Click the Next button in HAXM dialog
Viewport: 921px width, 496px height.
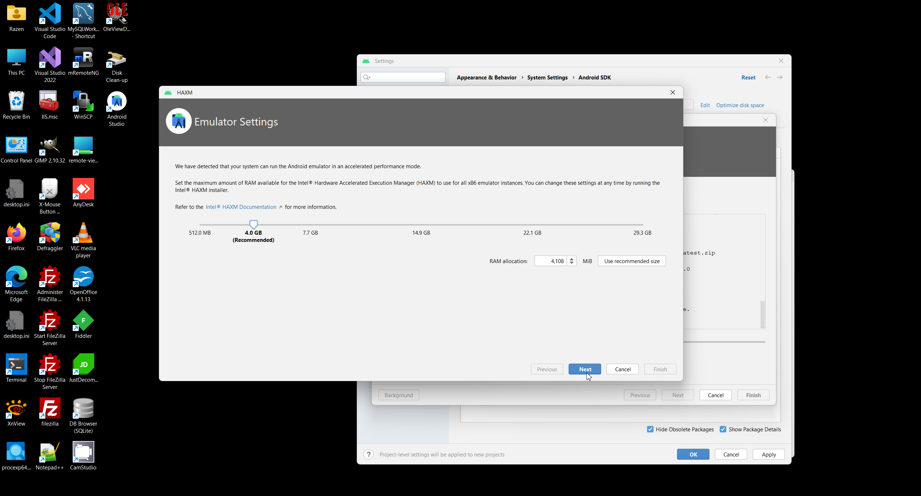point(585,369)
